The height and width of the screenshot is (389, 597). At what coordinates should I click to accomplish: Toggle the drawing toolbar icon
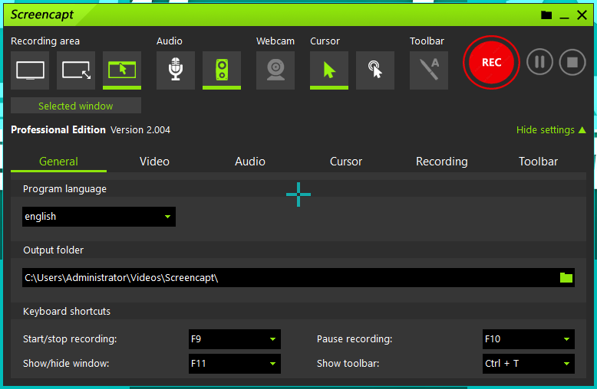429,70
